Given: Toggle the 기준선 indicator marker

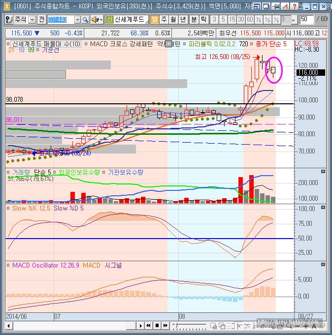Looking at the screenshot, I should click(37, 50).
